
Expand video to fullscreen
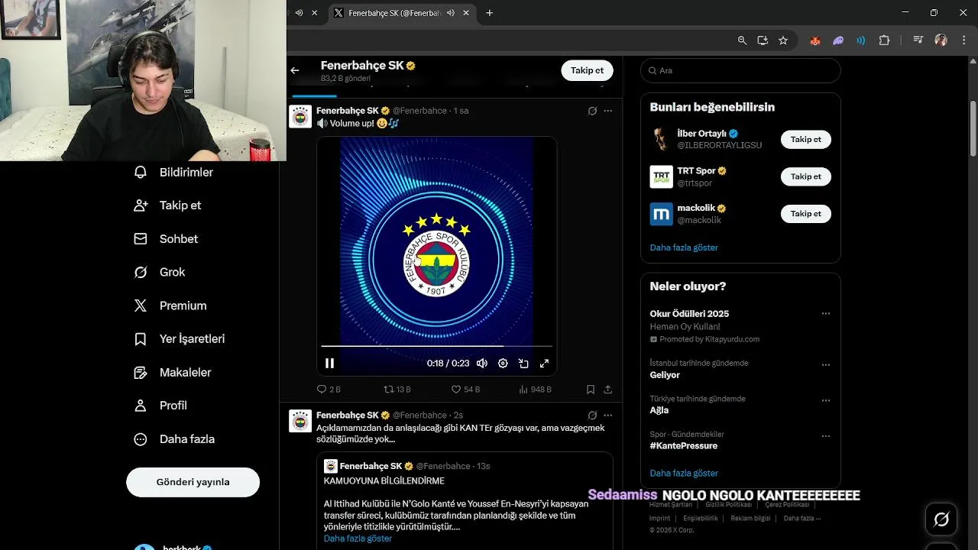545,364
